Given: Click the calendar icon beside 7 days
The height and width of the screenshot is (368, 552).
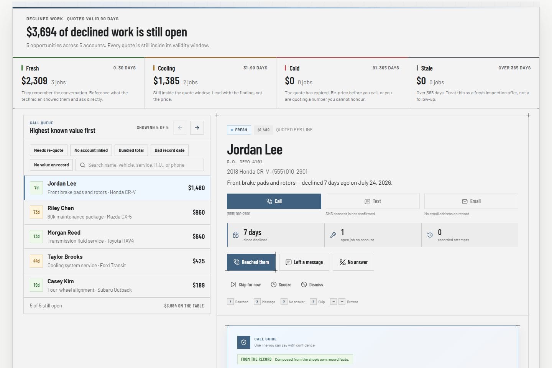Looking at the screenshot, I should (236, 235).
